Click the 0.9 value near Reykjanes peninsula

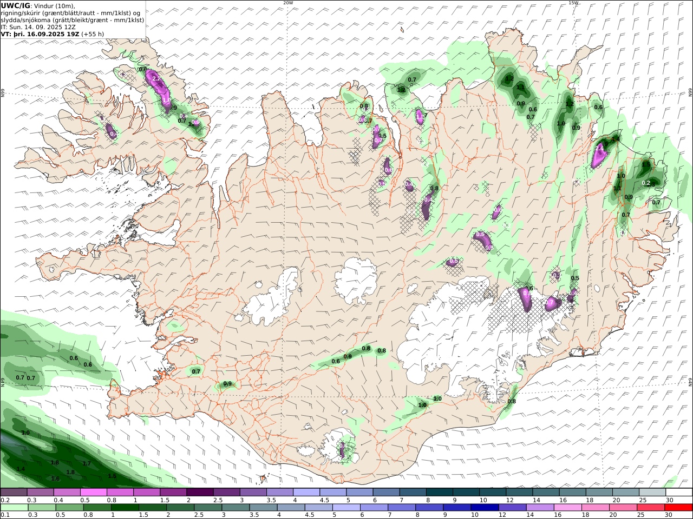coord(227,384)
